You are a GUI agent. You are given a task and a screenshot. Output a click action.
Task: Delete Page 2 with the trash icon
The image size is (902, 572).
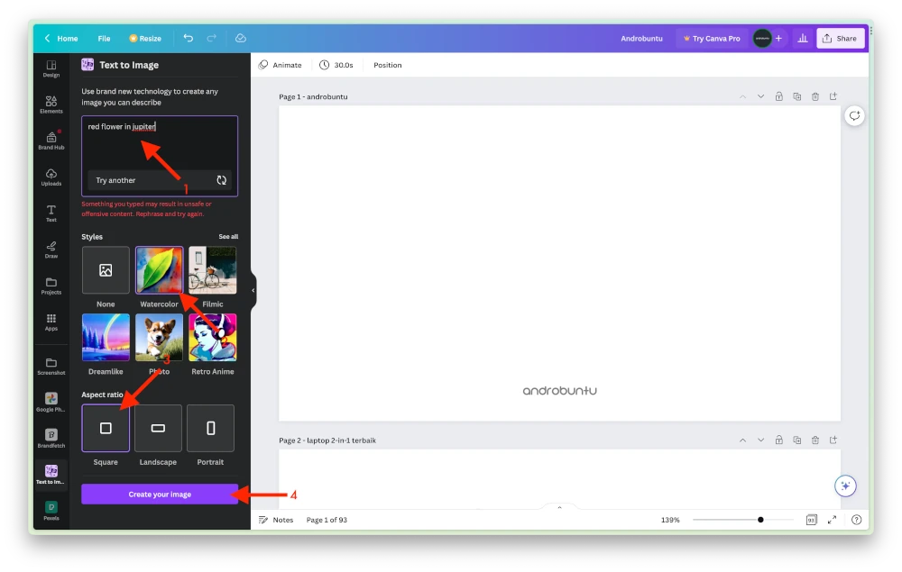pyautogui.click(x=815, y=440)
